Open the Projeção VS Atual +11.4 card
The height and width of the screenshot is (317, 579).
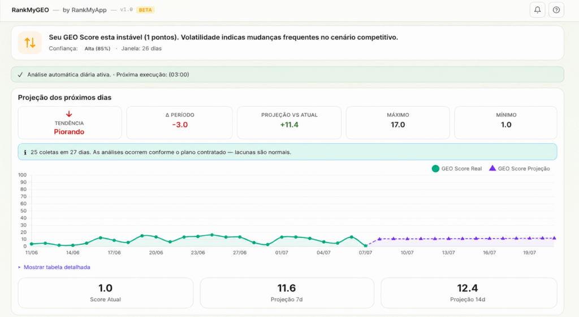[289, 122]
